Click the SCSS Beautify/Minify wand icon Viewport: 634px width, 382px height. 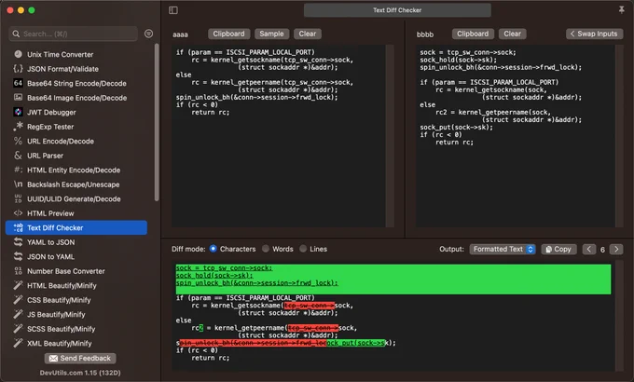pyautogui.click(x=18, y=329)
